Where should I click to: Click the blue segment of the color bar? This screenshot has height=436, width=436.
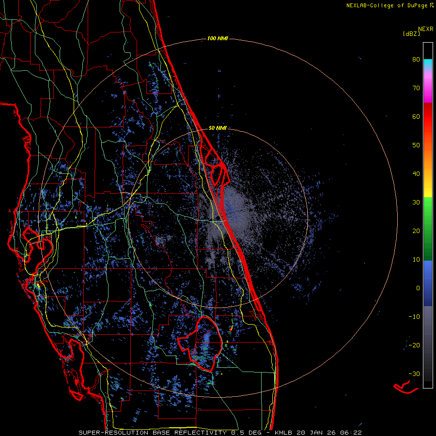pyautogui.click(x=428, y=283)
